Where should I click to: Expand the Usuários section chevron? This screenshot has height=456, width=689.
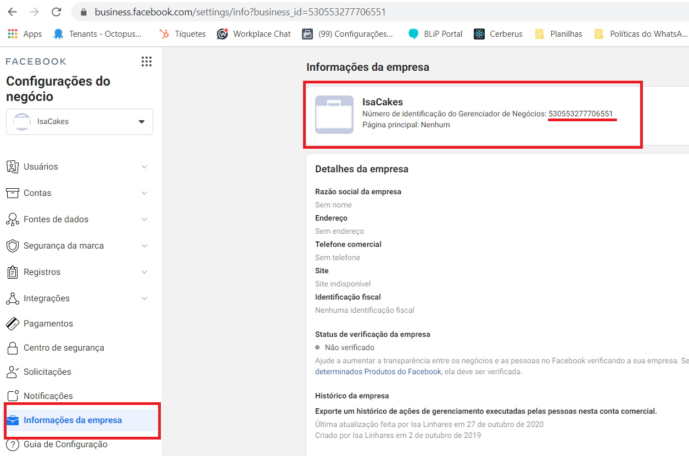144,167
